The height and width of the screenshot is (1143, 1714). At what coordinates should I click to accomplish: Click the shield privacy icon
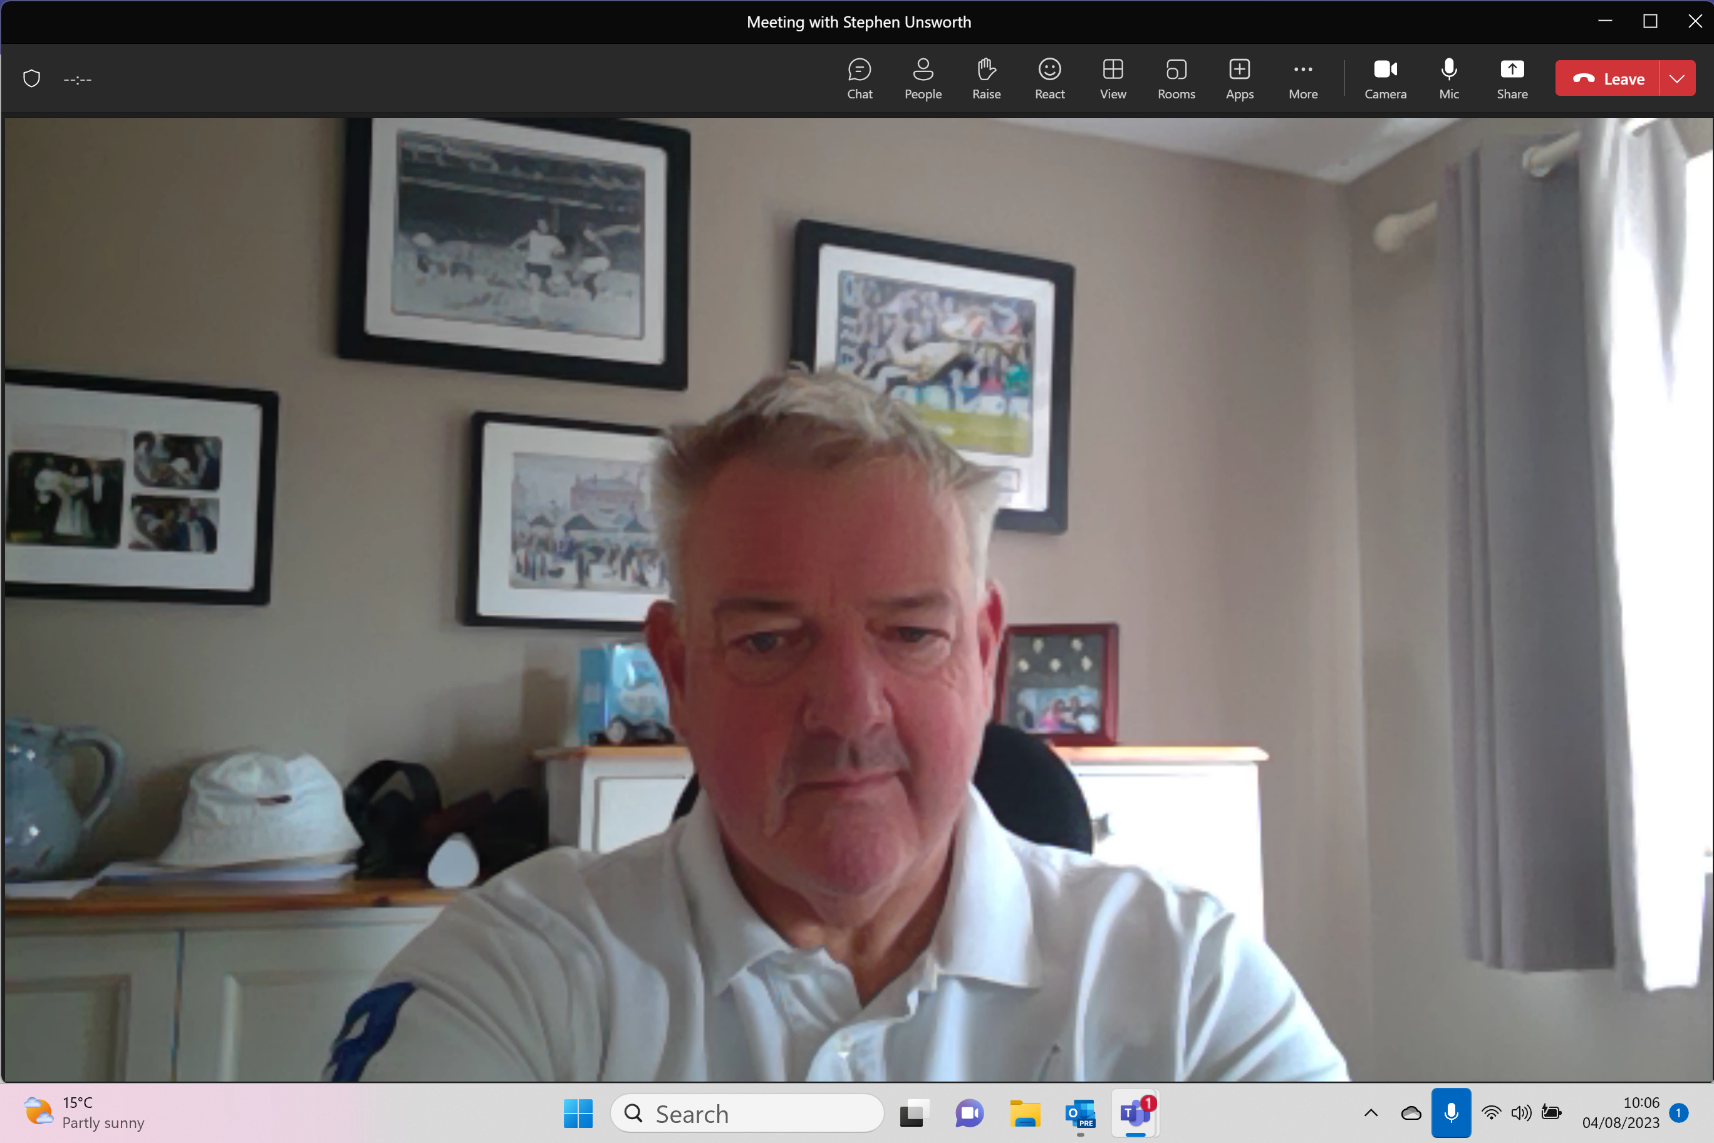[x=31, y=78]
